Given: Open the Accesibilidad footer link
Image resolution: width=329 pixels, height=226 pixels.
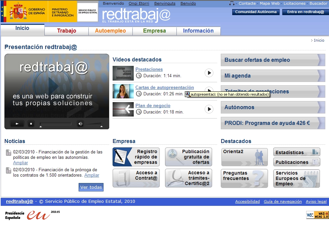Looking at the screenshot, I should click(x=247, y=201).
